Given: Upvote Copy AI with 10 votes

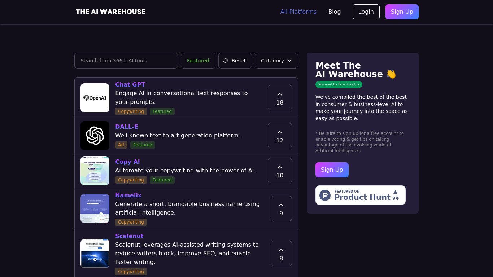Looking at the screenshot, I should pyautogui.click(x=280, y=171).
